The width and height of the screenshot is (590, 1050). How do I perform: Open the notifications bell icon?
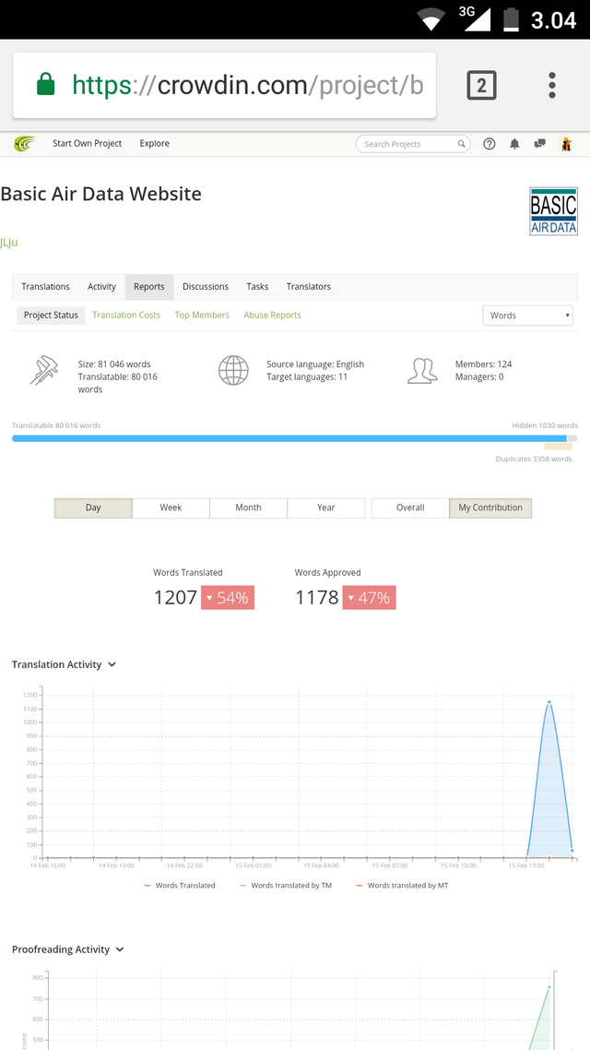[514, 144]
